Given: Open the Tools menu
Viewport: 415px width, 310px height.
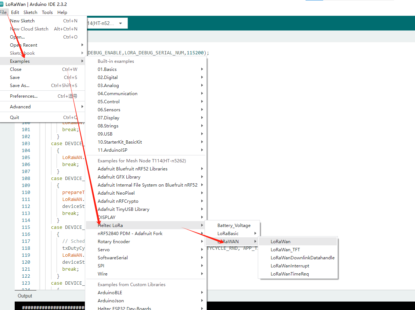Looking at the screenshot, I should pyautogui.click(x=47, y=12).
